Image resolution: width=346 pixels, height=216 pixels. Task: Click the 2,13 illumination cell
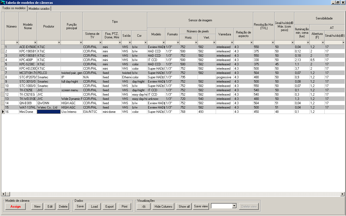click(x=302, y=60)
